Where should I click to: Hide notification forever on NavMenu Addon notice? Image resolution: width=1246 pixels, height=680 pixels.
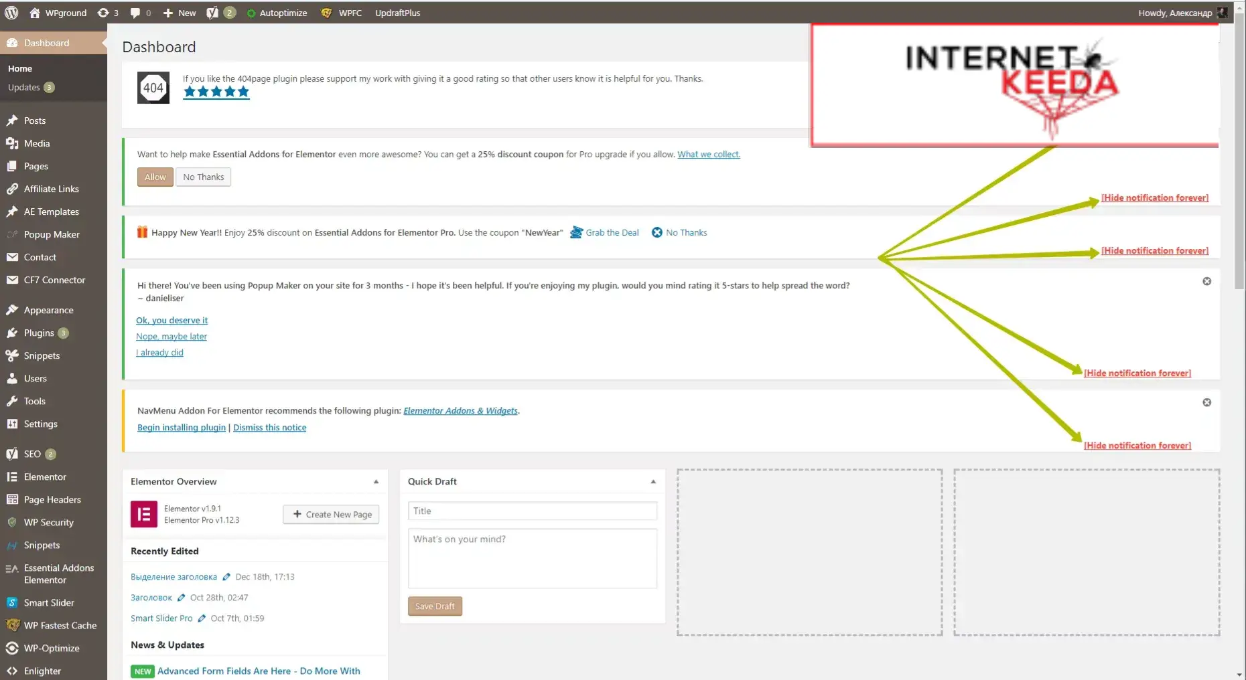pyautogui.click(x=1137, y=445)
